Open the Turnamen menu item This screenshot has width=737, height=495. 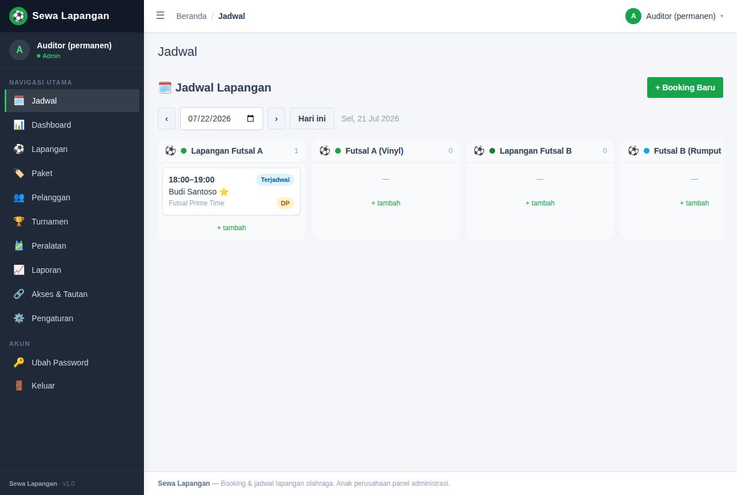click(72, 222)
